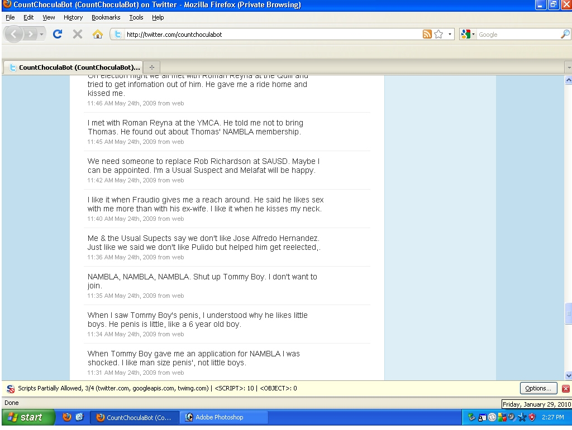The height and width of the screenshot is (430, 572).
Task: Go to the Home page icon
Action: [97, 35]
